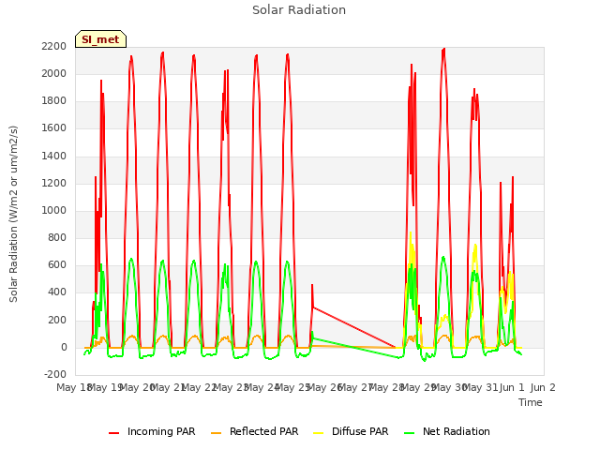Click the May 18 x-axis tick label
Image resolution: width=600 pixels, height=450 pixels.
pyautogui.click(x=73, y=387)
